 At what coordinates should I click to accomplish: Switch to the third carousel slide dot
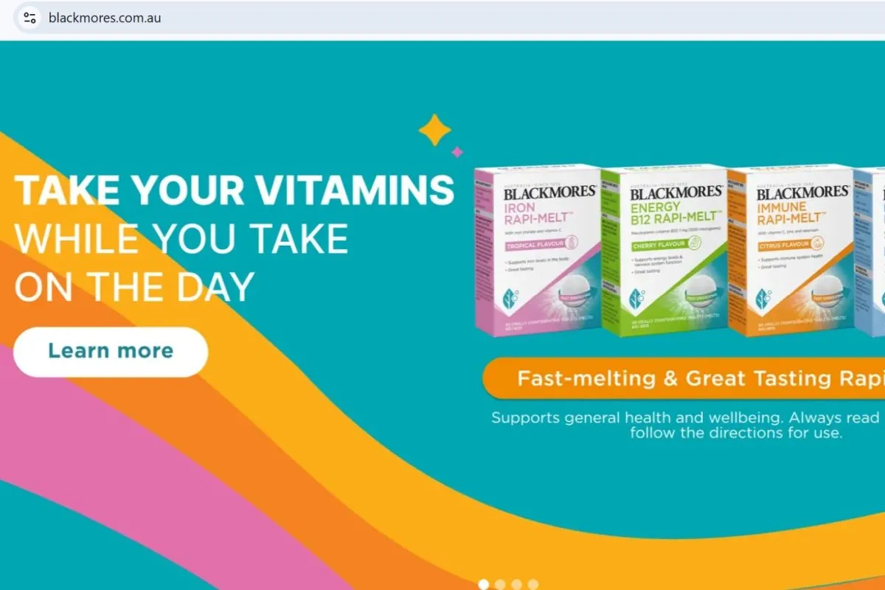pyautogui.click(x=516, y=584)
